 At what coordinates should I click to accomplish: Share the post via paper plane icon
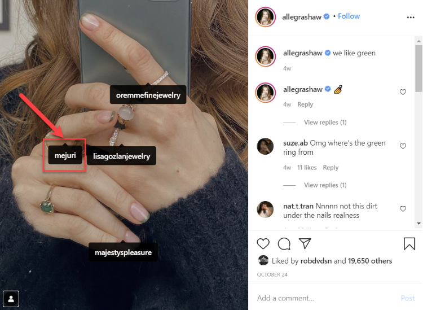coord(305,243)
